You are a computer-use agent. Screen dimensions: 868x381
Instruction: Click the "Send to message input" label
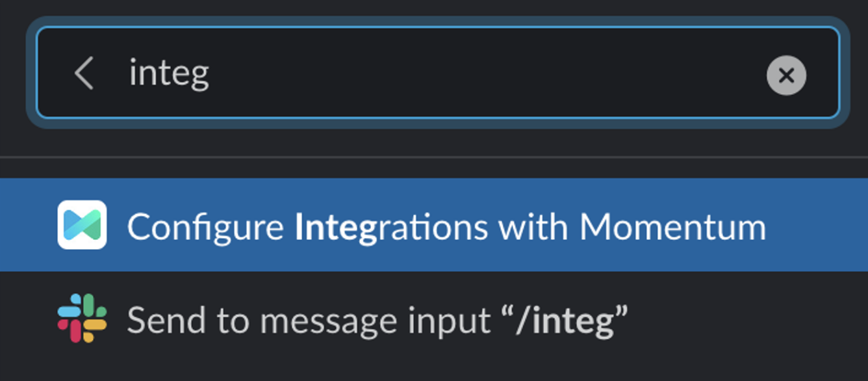tap(308, 320)
